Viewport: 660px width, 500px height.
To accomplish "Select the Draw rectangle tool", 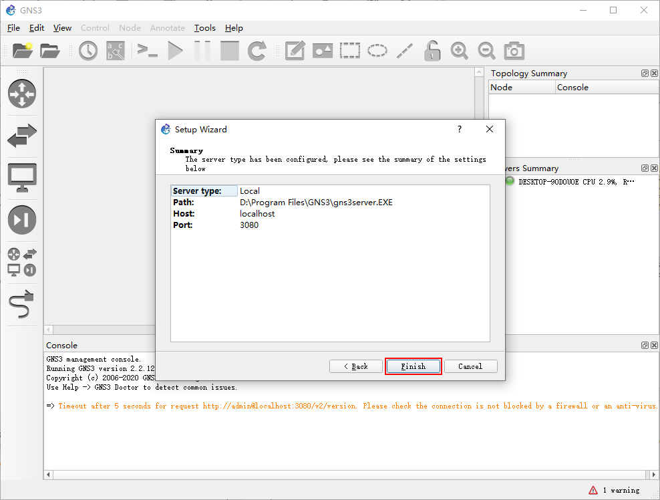I will pyautogui.click(x=350, y=51).
